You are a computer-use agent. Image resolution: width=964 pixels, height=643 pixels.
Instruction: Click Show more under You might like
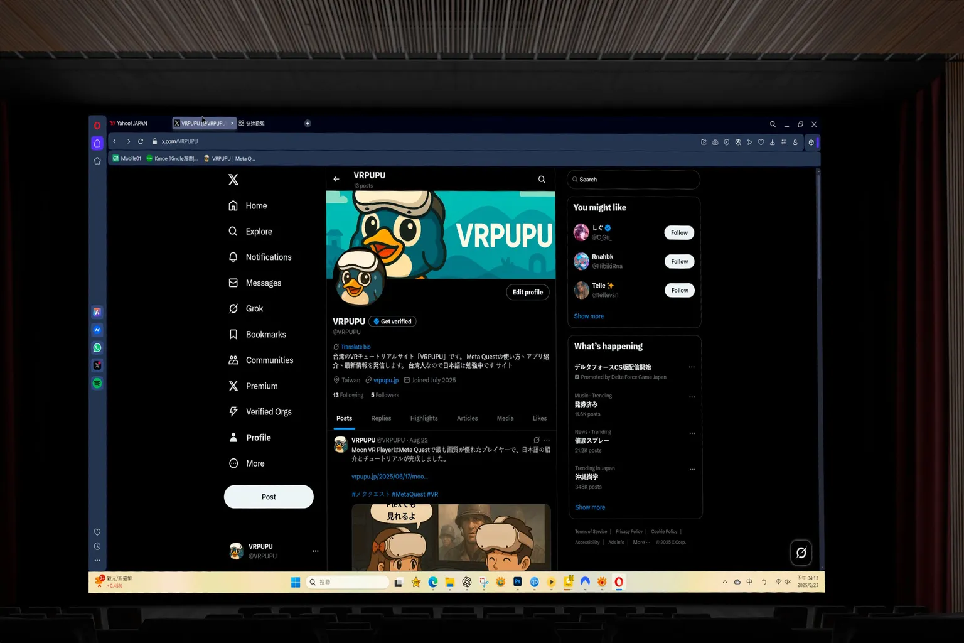(x=589, y=316)
